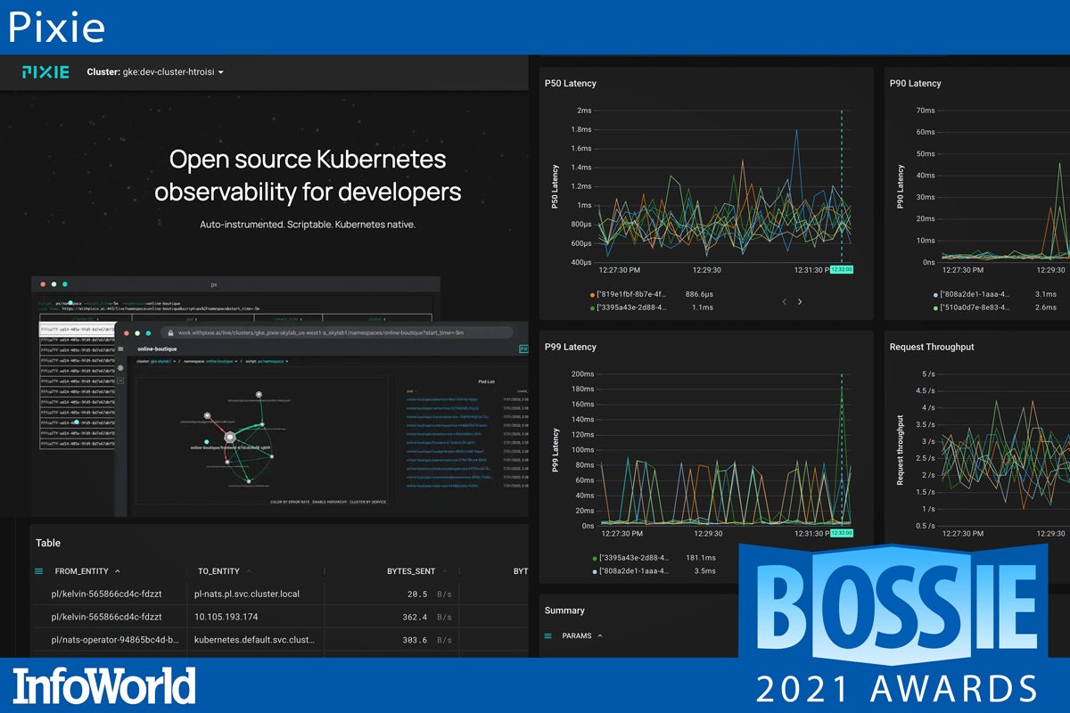Sort by PARAMS column arrow

point(600,636)
